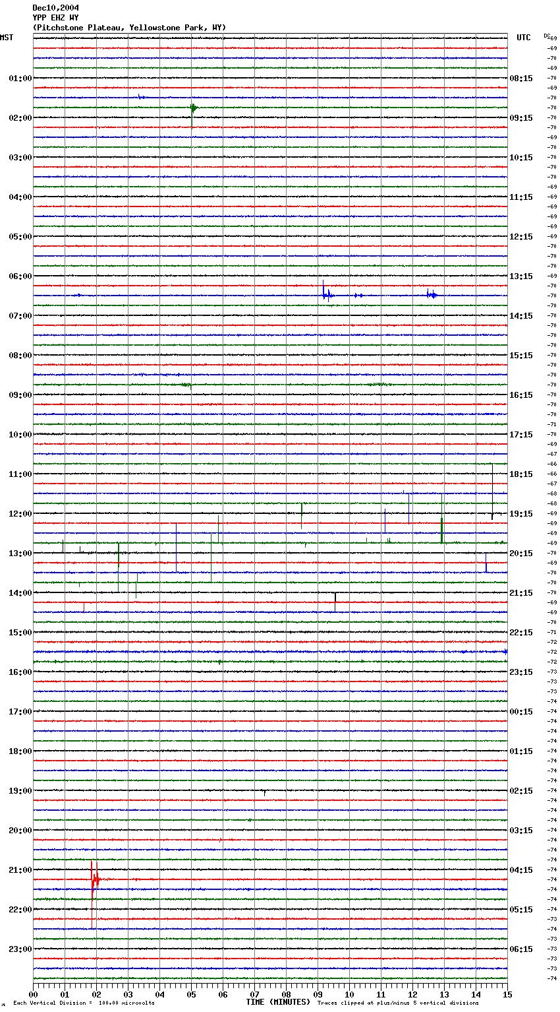Click minute tick label 10 on bottom axis

click(x=349, y=994)
